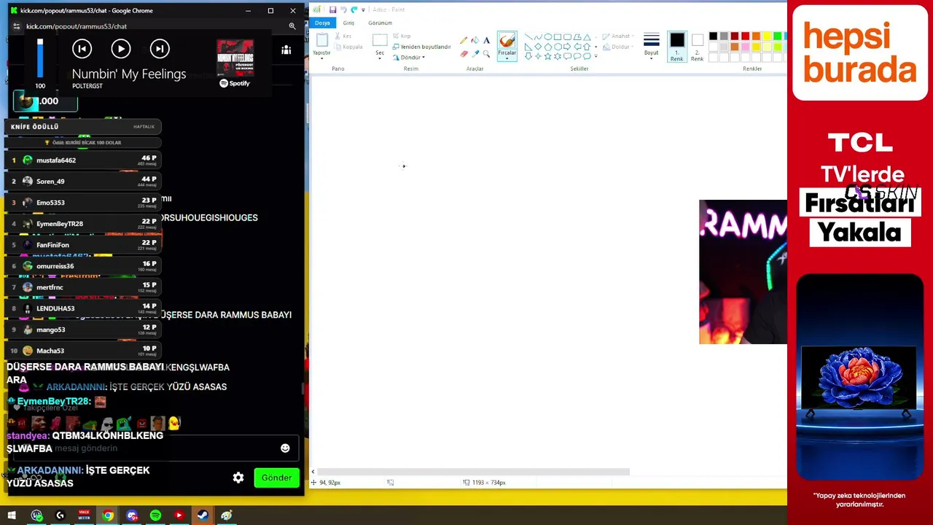The image size is (933, 525).
Task: Select the five-point star shape
Action: (548, 56)
